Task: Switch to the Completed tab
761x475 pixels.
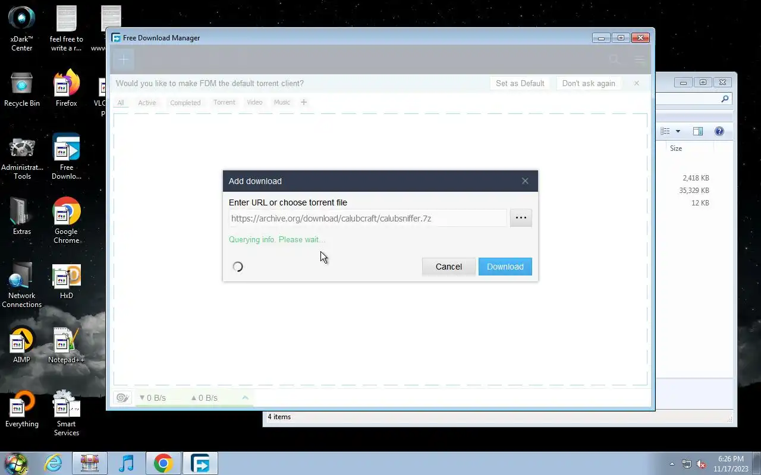Action: pyautogui.click(x=185, y=103)
